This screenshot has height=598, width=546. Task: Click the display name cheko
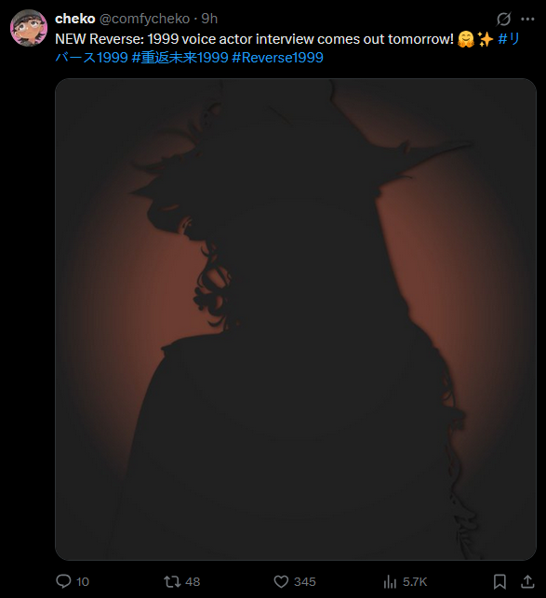75,19
